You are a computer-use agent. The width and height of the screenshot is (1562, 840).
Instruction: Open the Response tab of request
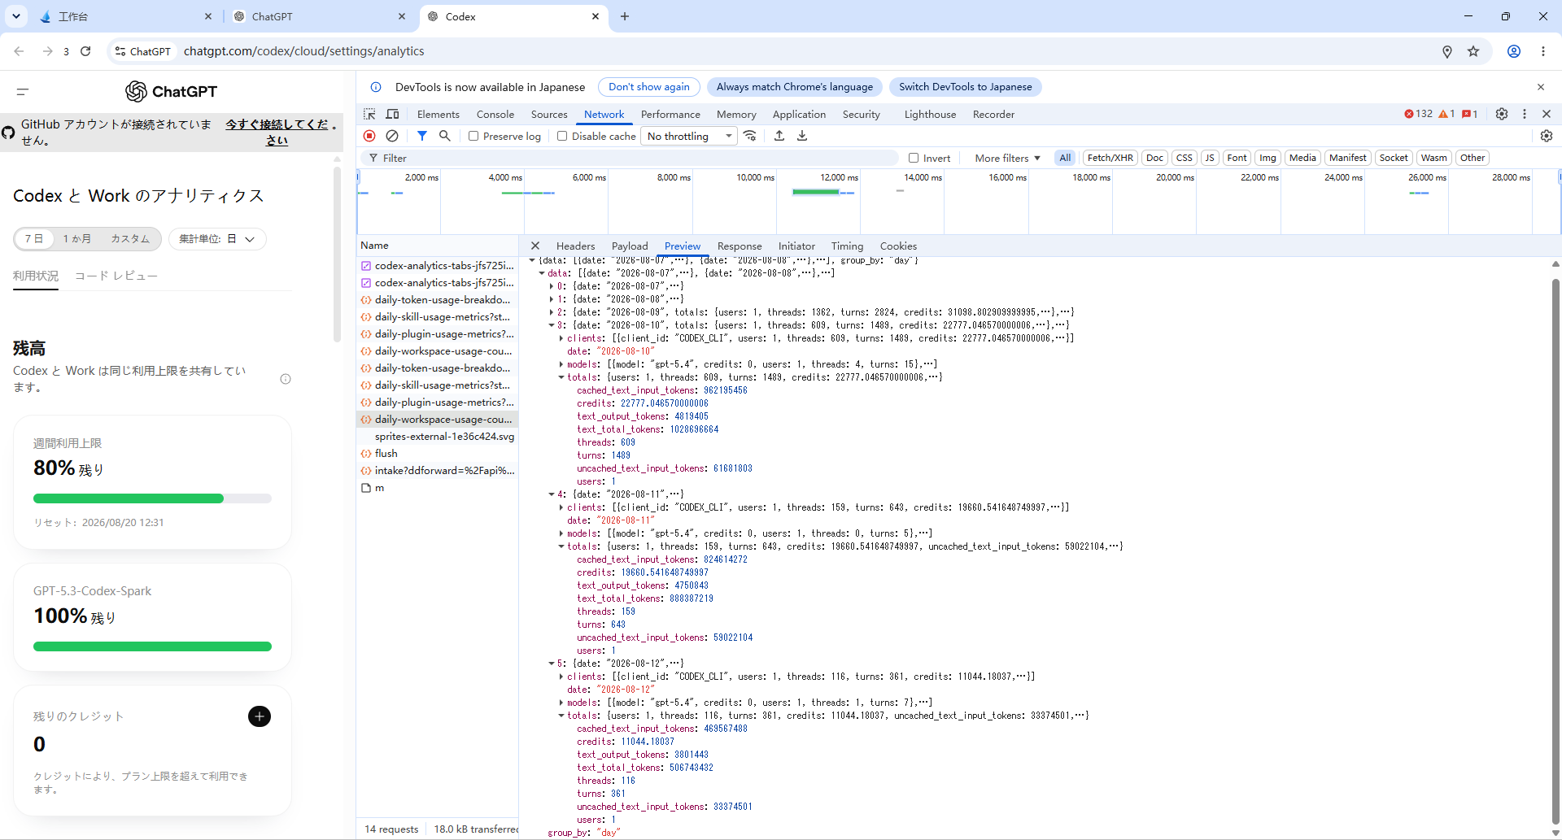pyautogui.click(x=739, y=246)
